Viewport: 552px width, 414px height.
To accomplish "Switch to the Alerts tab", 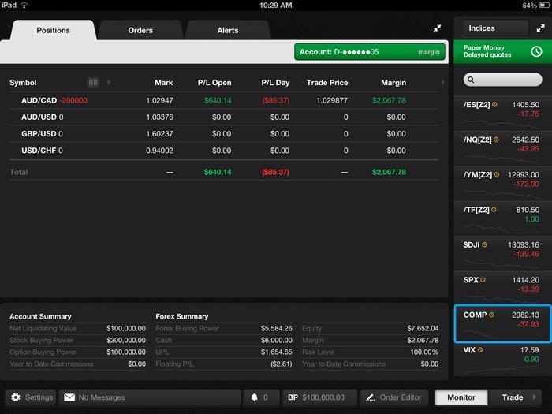I will [x=227, y=30].
